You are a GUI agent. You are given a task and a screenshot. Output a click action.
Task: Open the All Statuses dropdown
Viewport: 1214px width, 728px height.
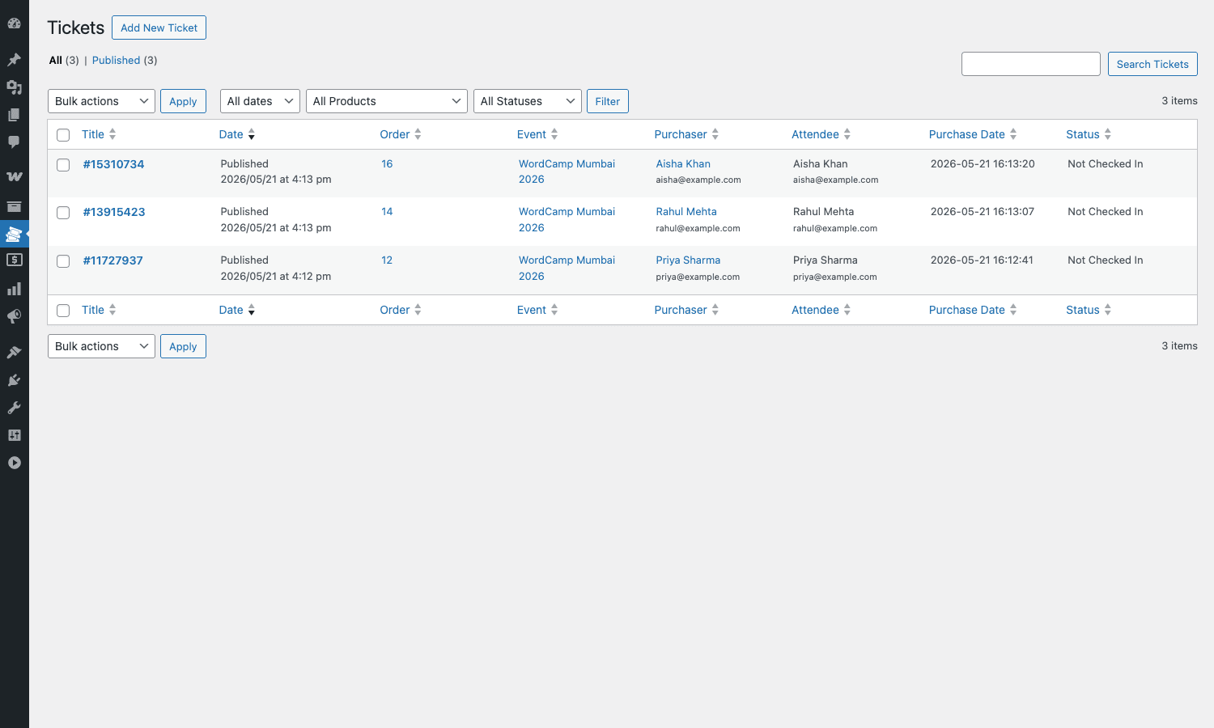(x=527, y=101)
